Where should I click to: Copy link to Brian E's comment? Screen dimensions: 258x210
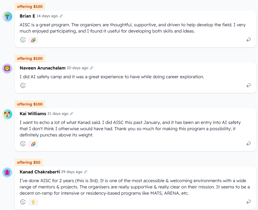point(61,16)
